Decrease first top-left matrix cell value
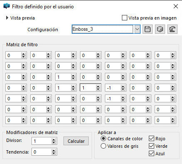 tap(24, 57)
